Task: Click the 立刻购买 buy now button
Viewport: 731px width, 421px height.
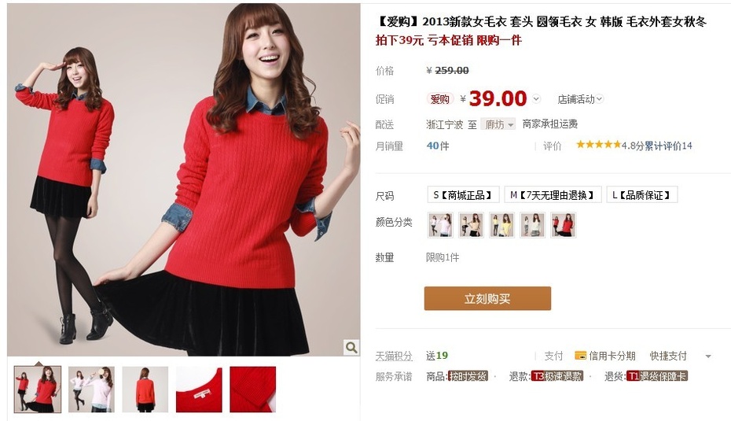Action: [487, 299]
